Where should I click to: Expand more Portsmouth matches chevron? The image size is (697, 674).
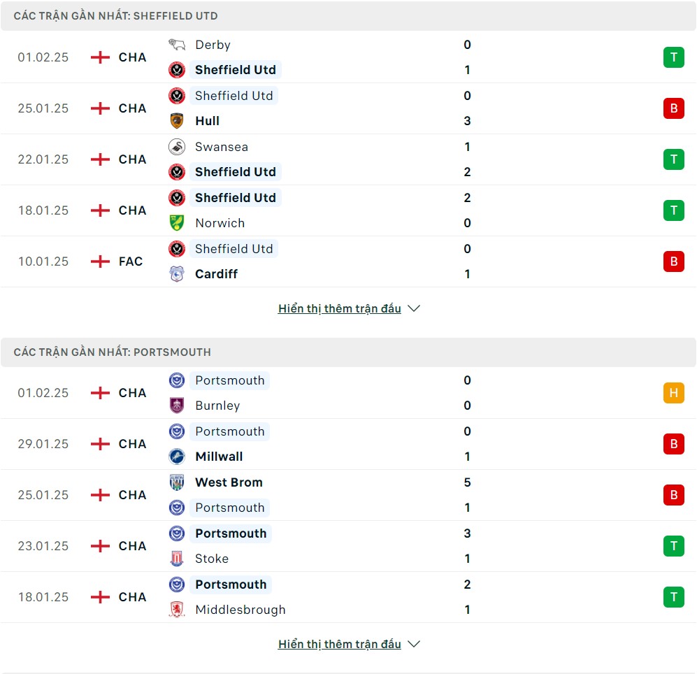(414, 644)
